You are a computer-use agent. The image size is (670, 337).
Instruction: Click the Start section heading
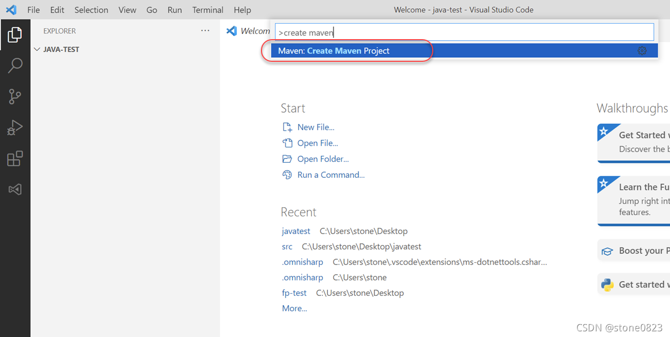[293, 108]
